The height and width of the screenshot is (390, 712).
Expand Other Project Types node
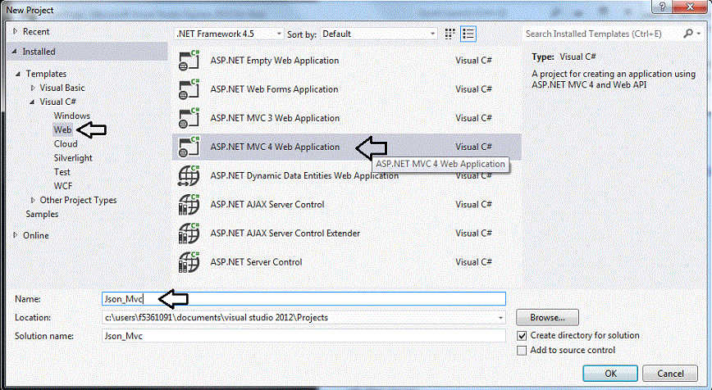[33, 200]
